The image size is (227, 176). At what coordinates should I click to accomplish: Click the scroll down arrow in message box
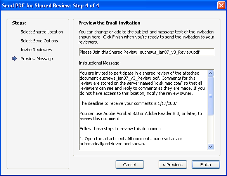click(210, 146)
